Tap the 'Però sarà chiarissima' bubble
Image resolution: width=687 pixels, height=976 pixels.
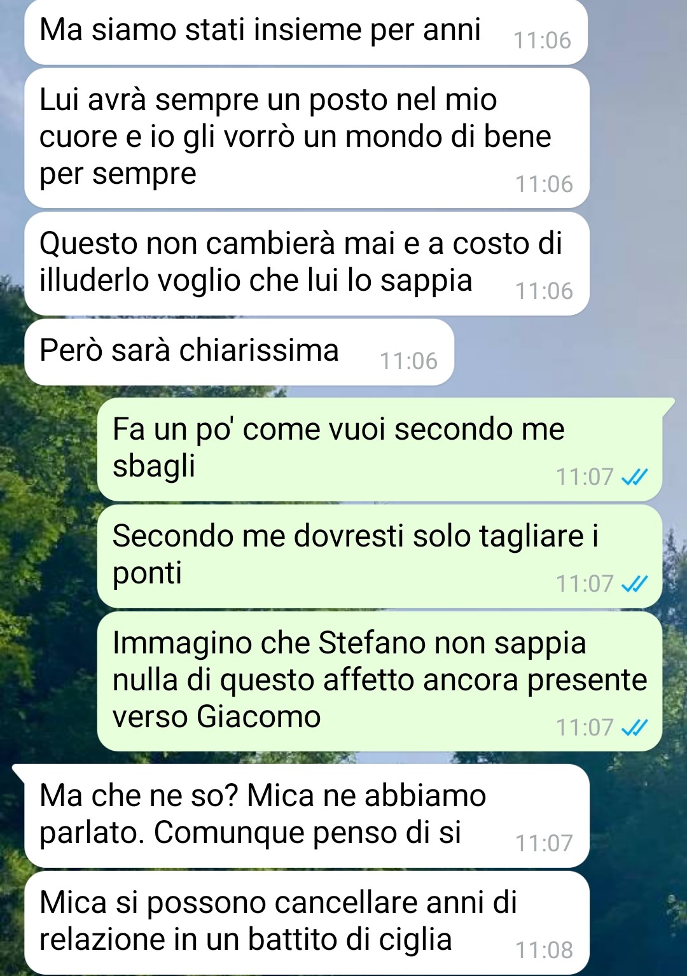click(239, 352)
